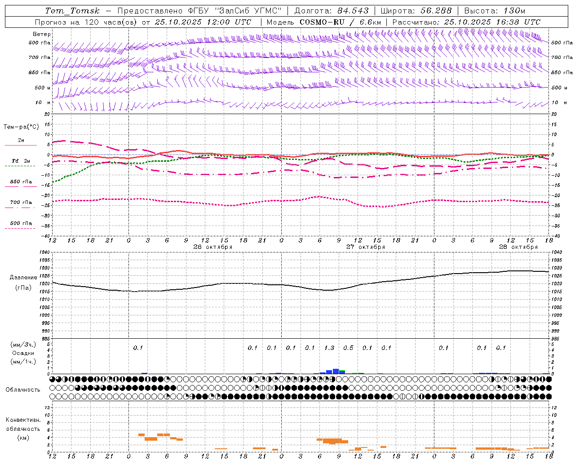This screenshot has width=575, height=460.
Task: Click the red 2м legend line sample
Action: pyautogui.click(x=21, y=145)
